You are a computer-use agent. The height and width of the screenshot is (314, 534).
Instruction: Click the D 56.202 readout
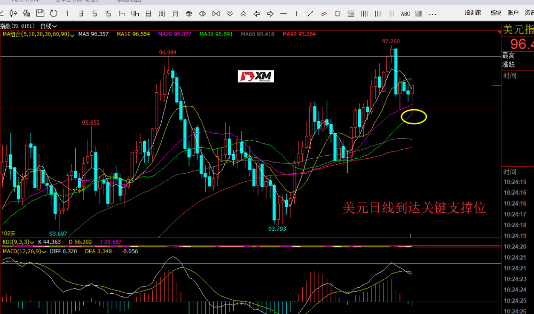click(81, 242)
